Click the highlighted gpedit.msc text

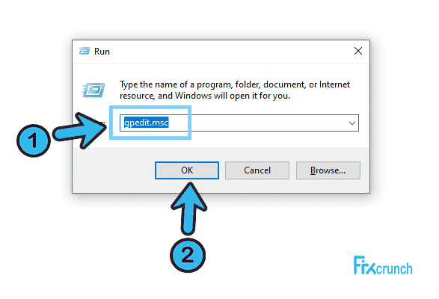(146, 123)
